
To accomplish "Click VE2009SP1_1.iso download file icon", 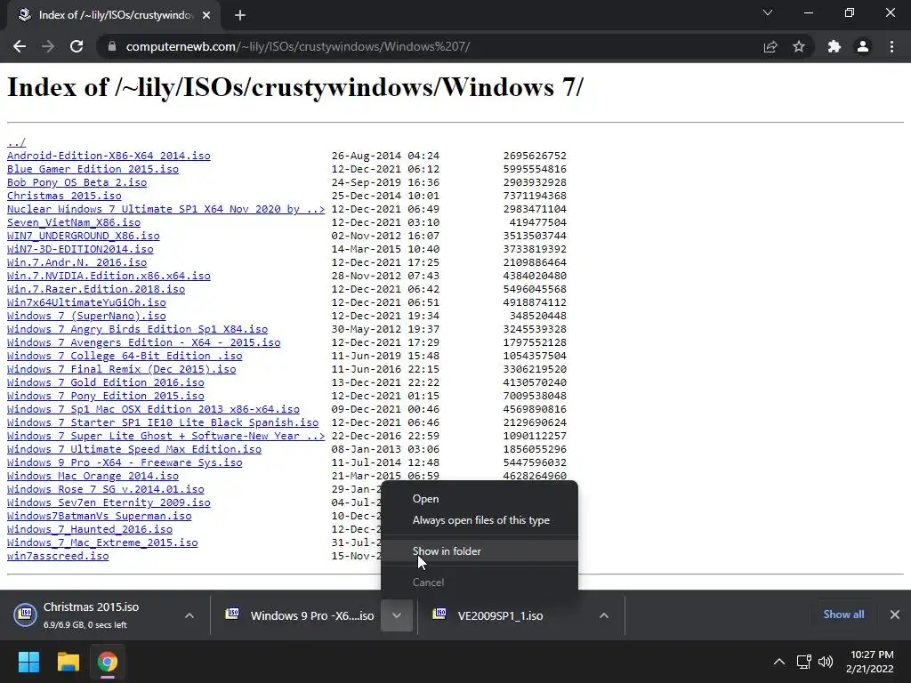I will coord(439,614).
